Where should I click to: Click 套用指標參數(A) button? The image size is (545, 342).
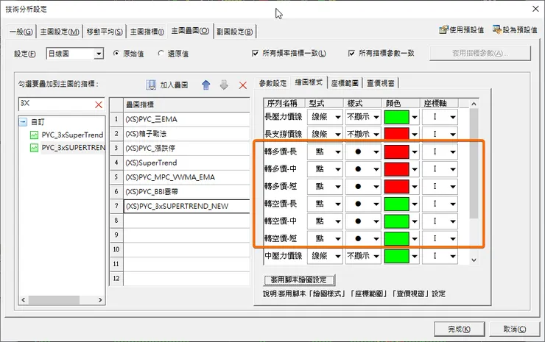pyautogui.click(x=480, y=53)
